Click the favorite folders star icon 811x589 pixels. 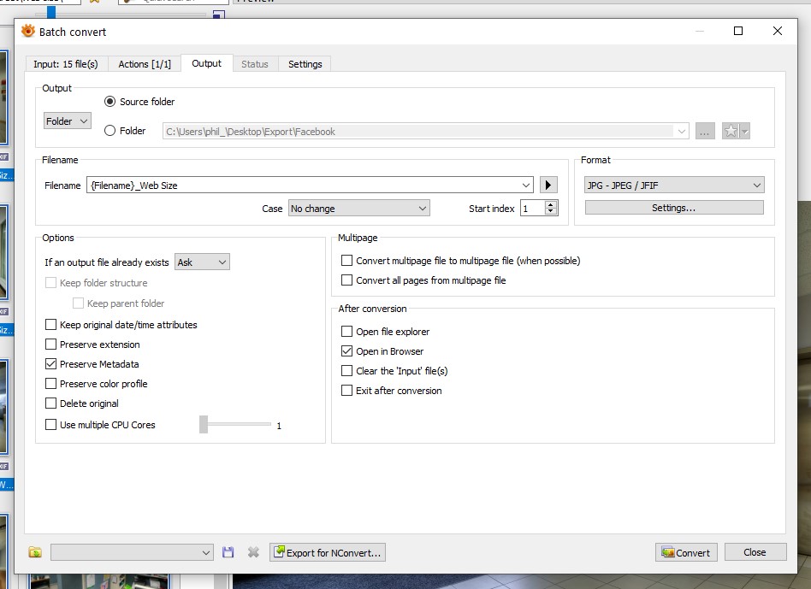(x=731, y=132)
